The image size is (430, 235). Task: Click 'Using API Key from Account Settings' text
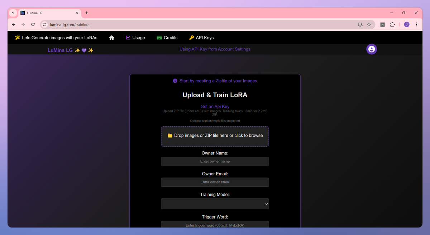(x=215, y=49)
